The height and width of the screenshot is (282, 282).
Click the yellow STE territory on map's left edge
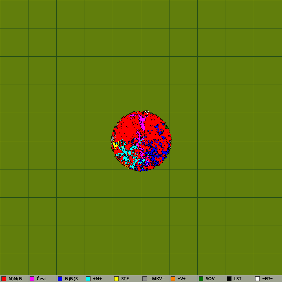115,145
